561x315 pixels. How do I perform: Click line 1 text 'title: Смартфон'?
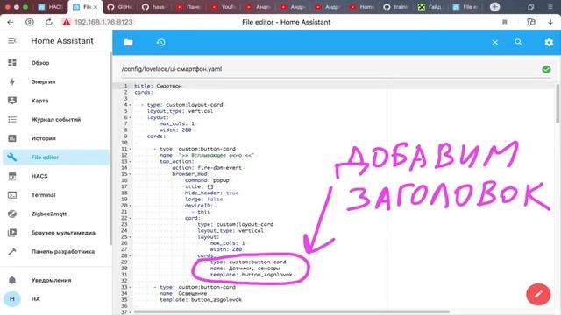tap(158, 86)
